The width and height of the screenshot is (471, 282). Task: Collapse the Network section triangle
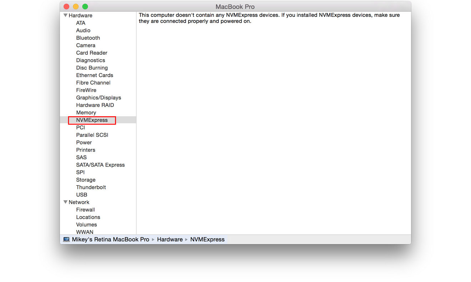point(66,202)
